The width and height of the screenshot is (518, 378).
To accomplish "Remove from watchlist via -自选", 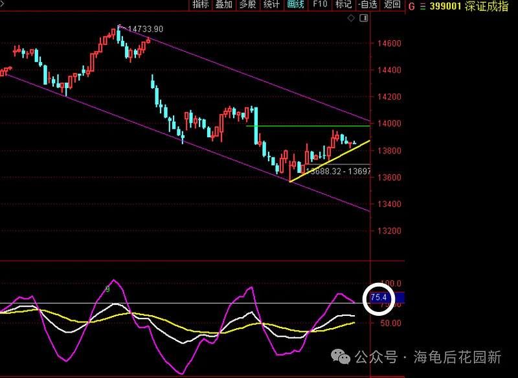I will tap(368, 5).
